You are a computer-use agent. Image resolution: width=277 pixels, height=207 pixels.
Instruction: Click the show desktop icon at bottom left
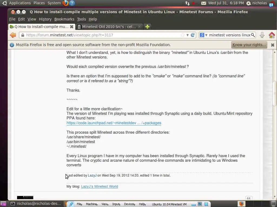(3, 204)
